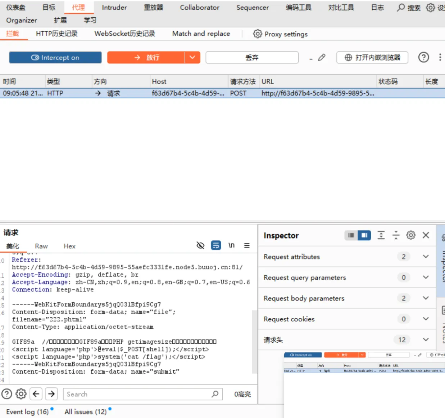Open All issues (12)

tap(86, 412)
